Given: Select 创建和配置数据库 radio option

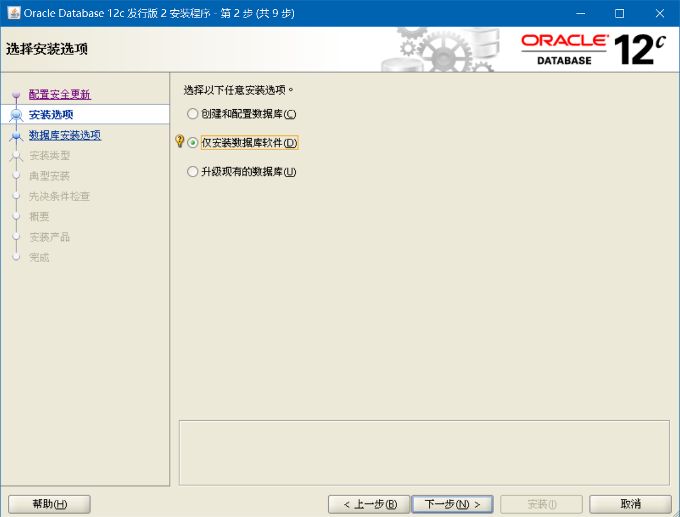Looking at the screenshot, I should (x=242, y=114).
